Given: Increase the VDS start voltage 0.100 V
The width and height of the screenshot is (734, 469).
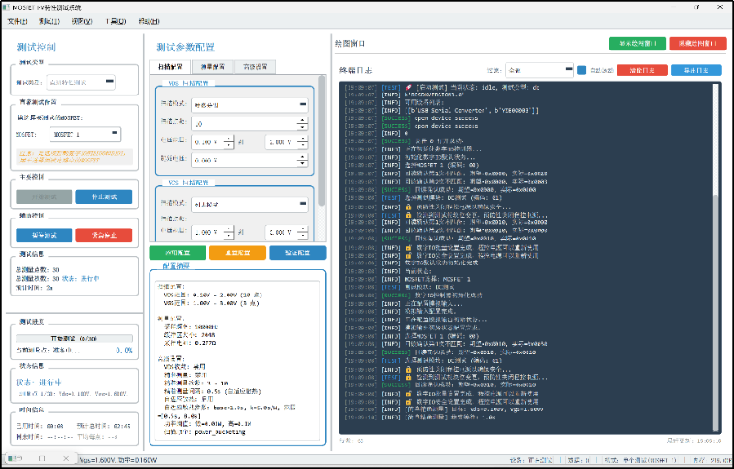Looking at the screenshot, I should (228, 139).
